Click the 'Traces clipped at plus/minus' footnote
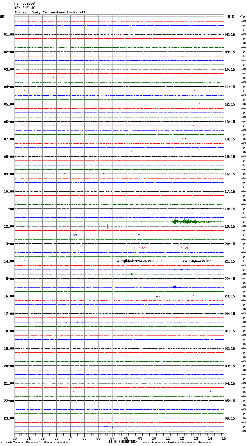 [176, 442]
